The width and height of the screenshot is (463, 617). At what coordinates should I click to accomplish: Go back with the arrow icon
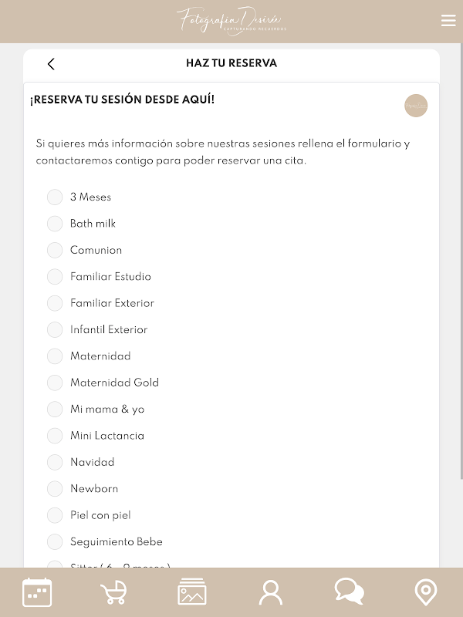click(51, 64)
